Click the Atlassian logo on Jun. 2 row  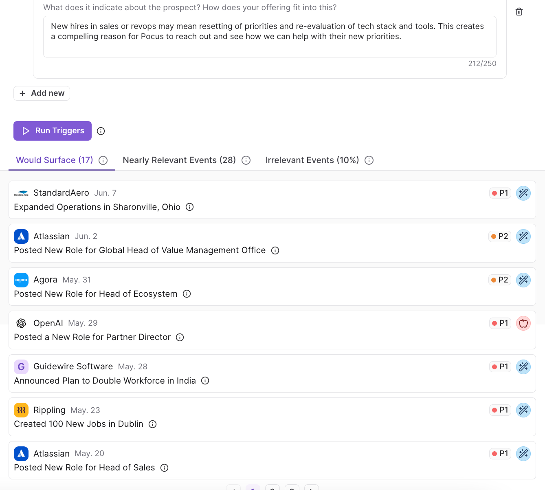21,236
